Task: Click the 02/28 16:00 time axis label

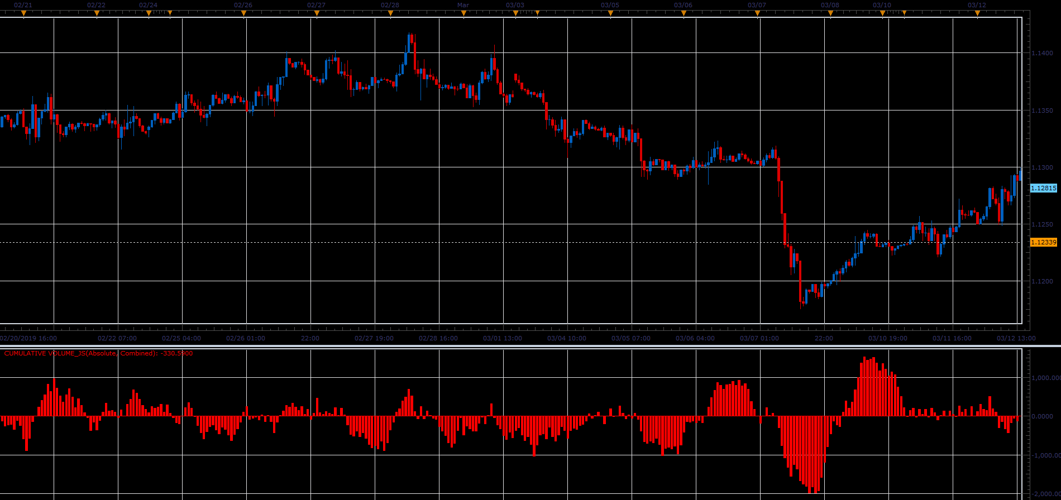Action: pyautogui.click(x=438, y=338)
